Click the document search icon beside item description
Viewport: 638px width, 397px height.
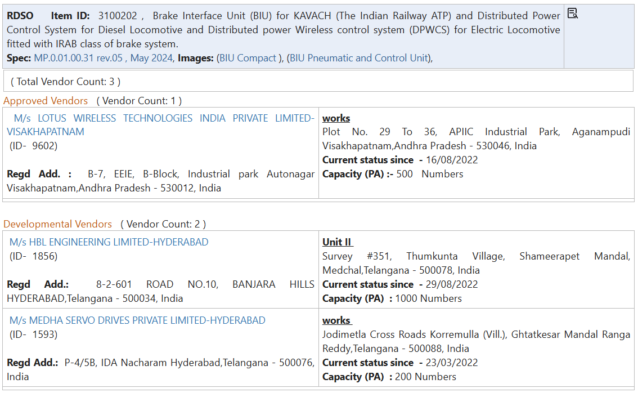[x=573, y=13]
